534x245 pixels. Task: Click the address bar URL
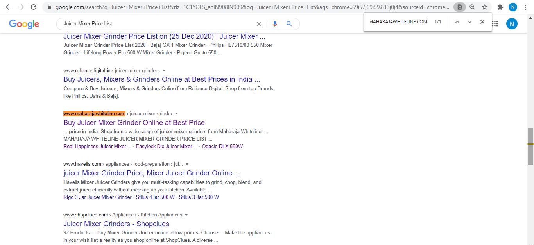tap(252, 7)
